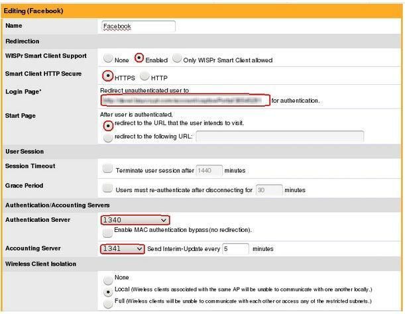This screenshot has width=405, height=314.
Task: Open the Accounting Server 1341 dropdown
Action: [x=122, y=249]
